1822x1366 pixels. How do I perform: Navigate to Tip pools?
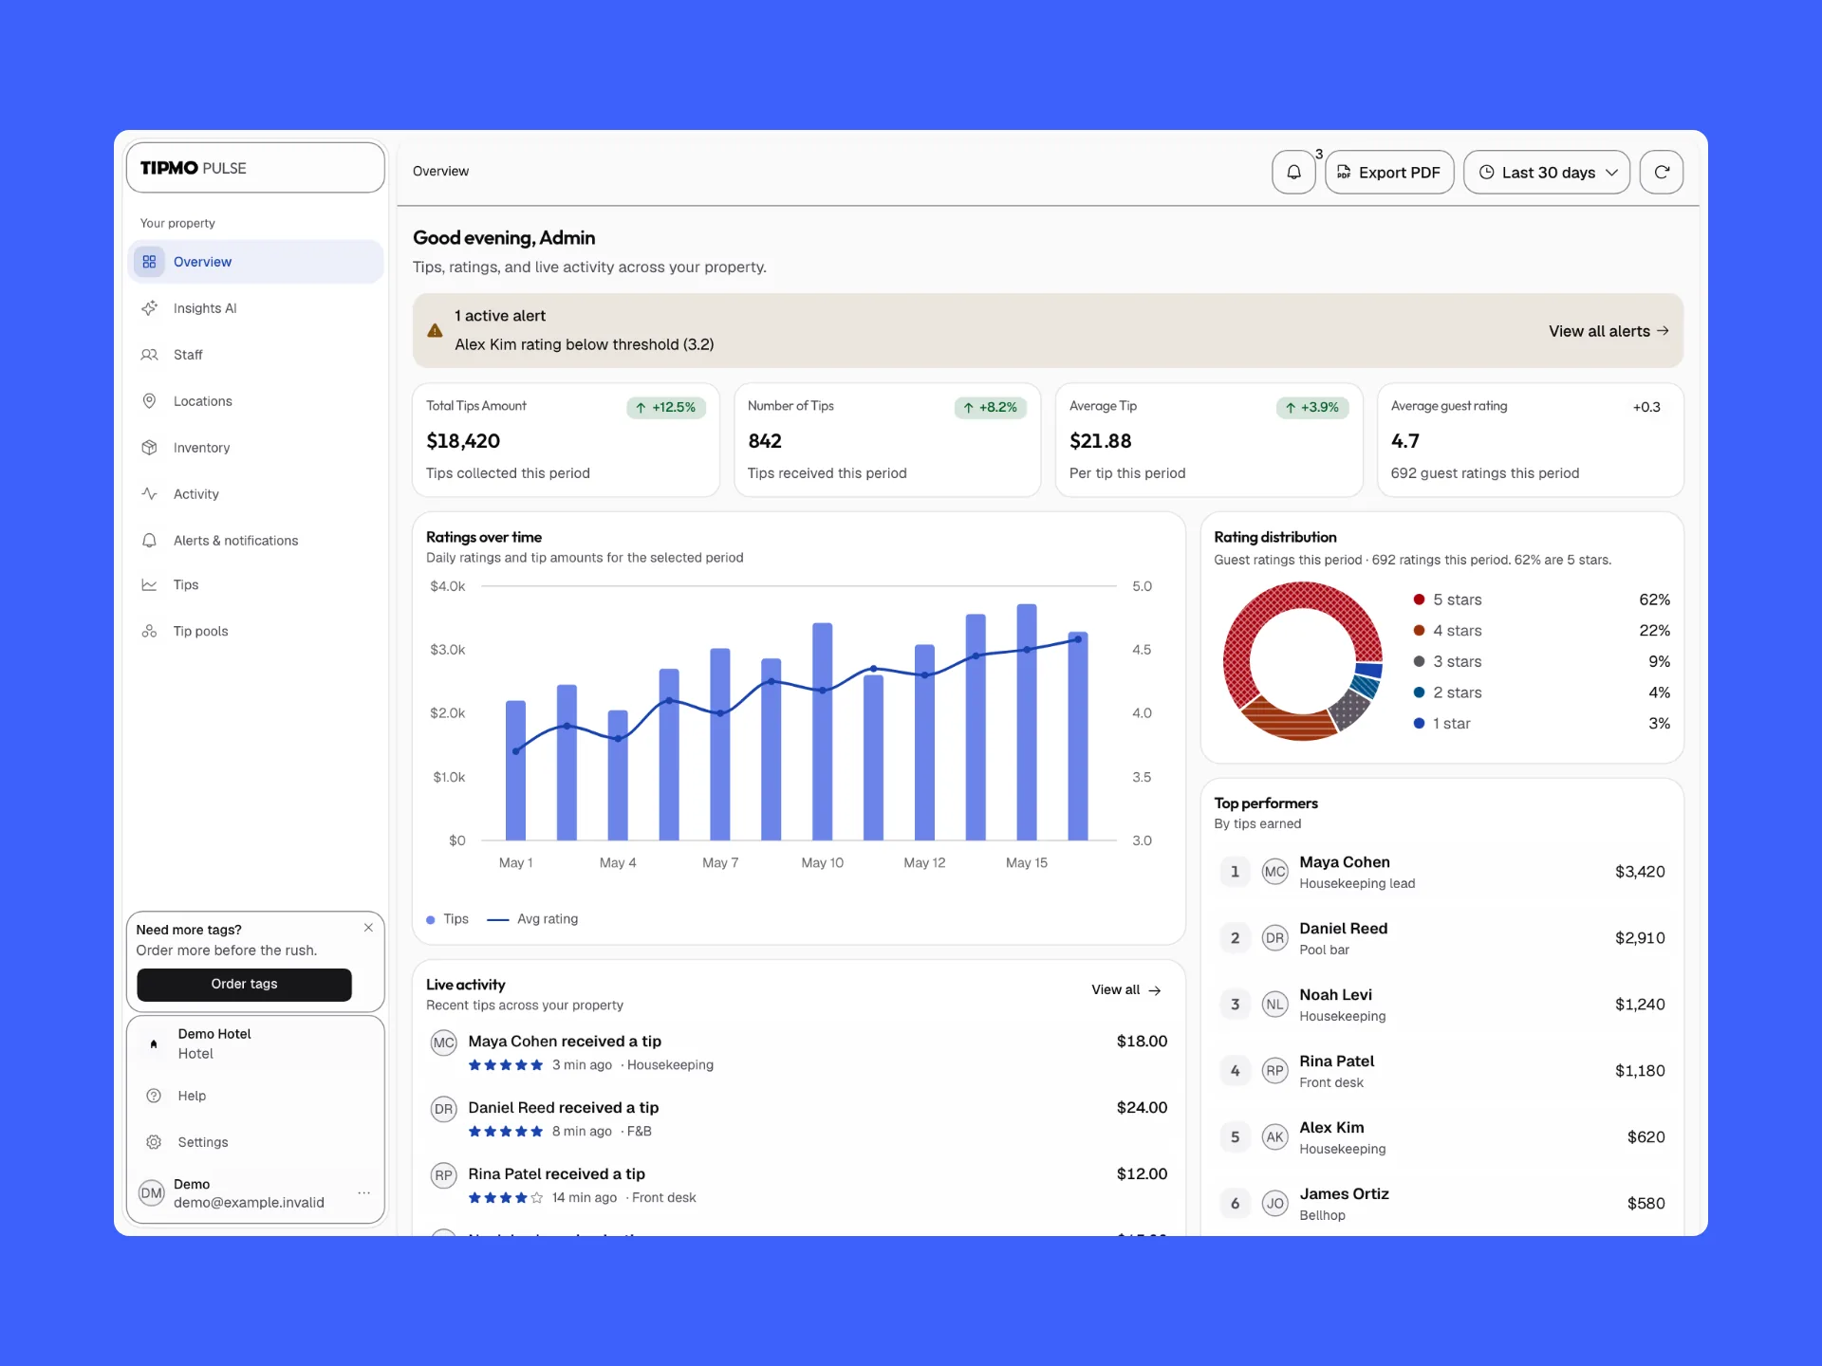(x=255, y=632)
